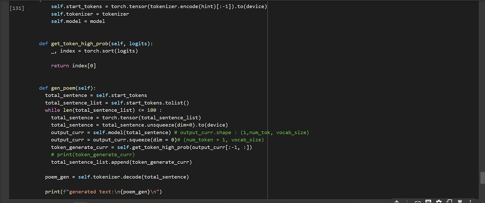Click the print generated text f-string line
The image size is (485, 203).
click(x=103, y=192)
